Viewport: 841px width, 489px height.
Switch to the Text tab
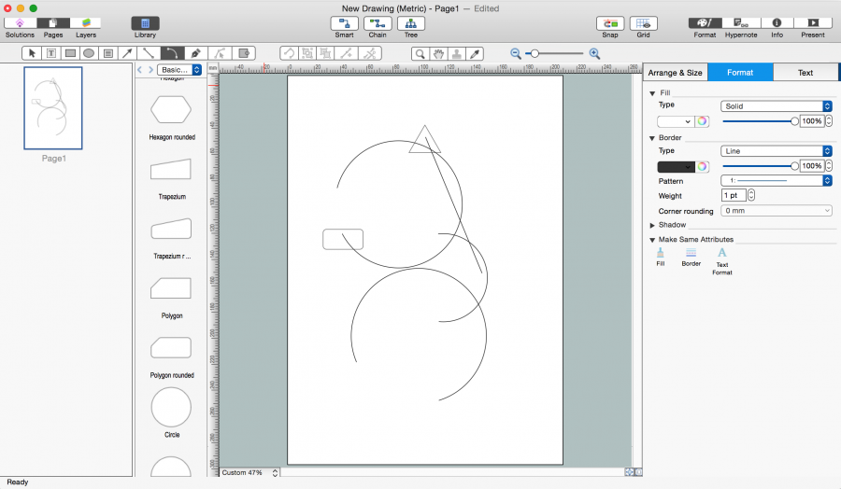point(805,73)
